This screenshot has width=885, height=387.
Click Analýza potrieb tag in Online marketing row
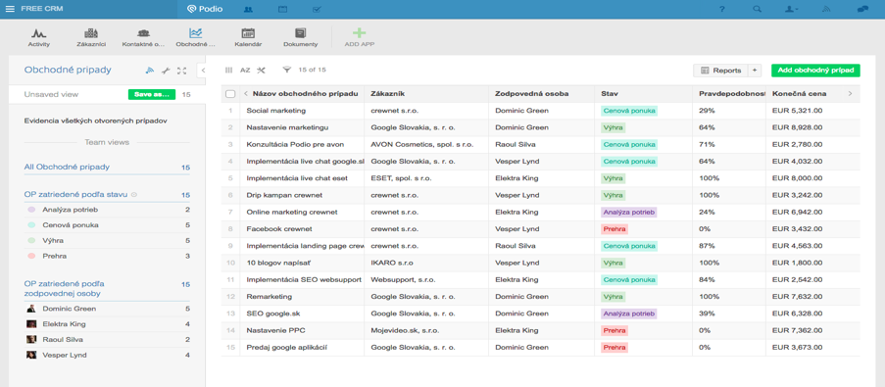click(x=629, y=213)
